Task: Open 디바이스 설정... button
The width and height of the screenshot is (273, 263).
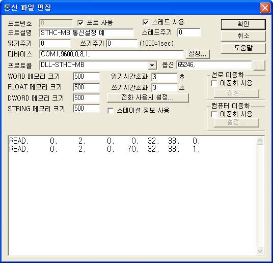Action: tap(198, 54)
